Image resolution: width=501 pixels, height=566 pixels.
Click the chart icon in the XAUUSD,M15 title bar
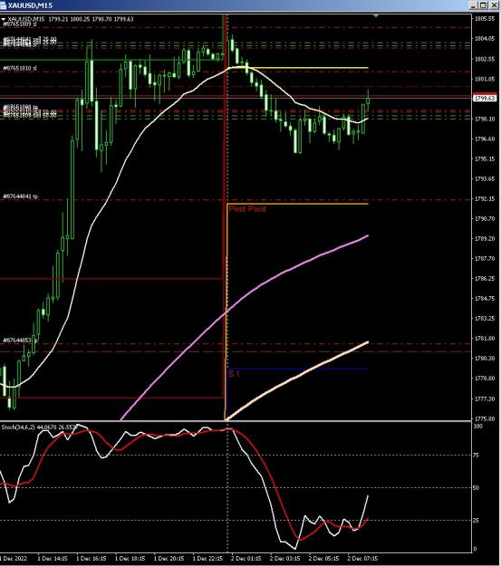4,5
